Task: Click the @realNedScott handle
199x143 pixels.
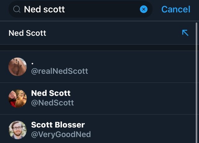Action: click(x=59, y=71)
